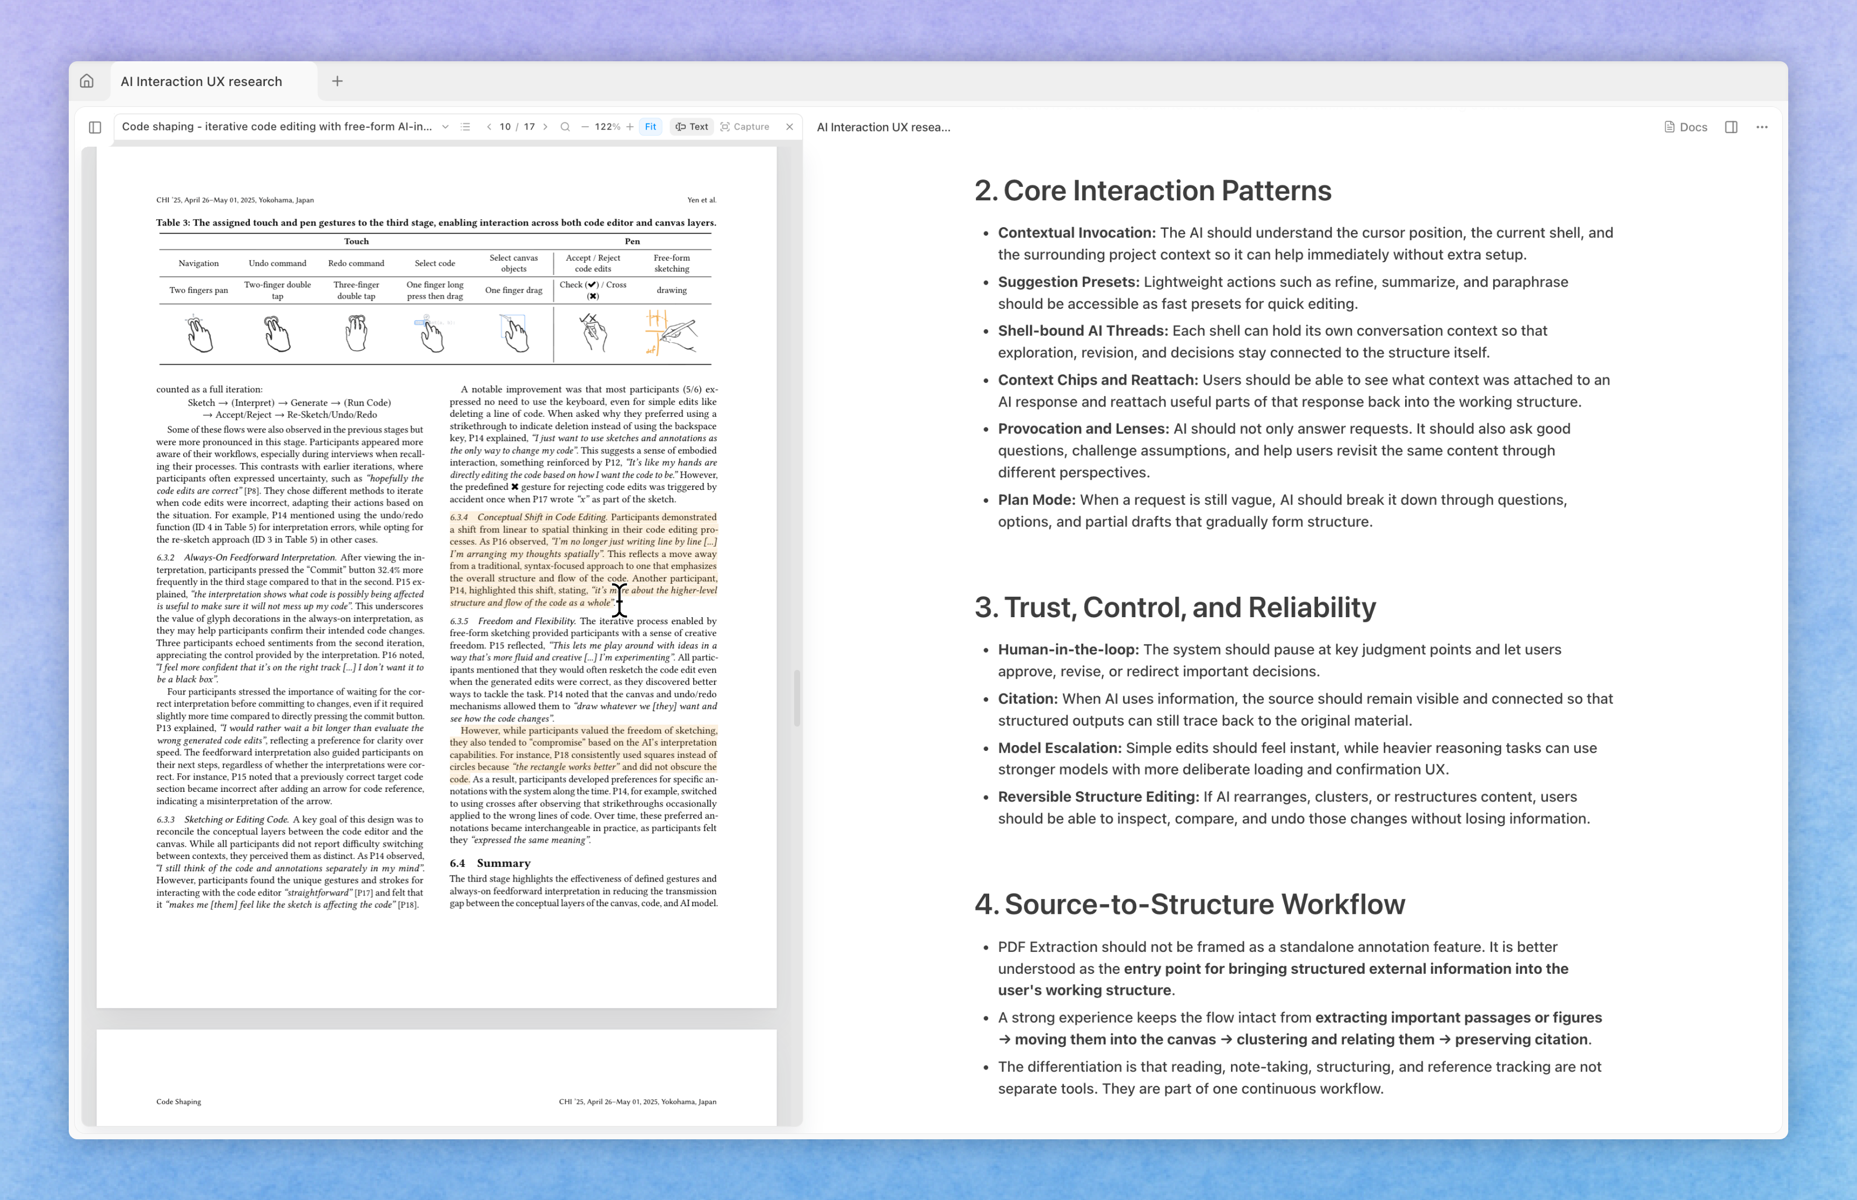The height and width of the screenshot is (1200, 1857).
Task: Collapse the sidebar with the panel toggle
Action: (x=94, y=126)
